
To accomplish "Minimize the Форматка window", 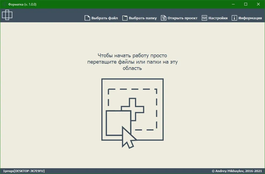I will [x=233, y=4].
